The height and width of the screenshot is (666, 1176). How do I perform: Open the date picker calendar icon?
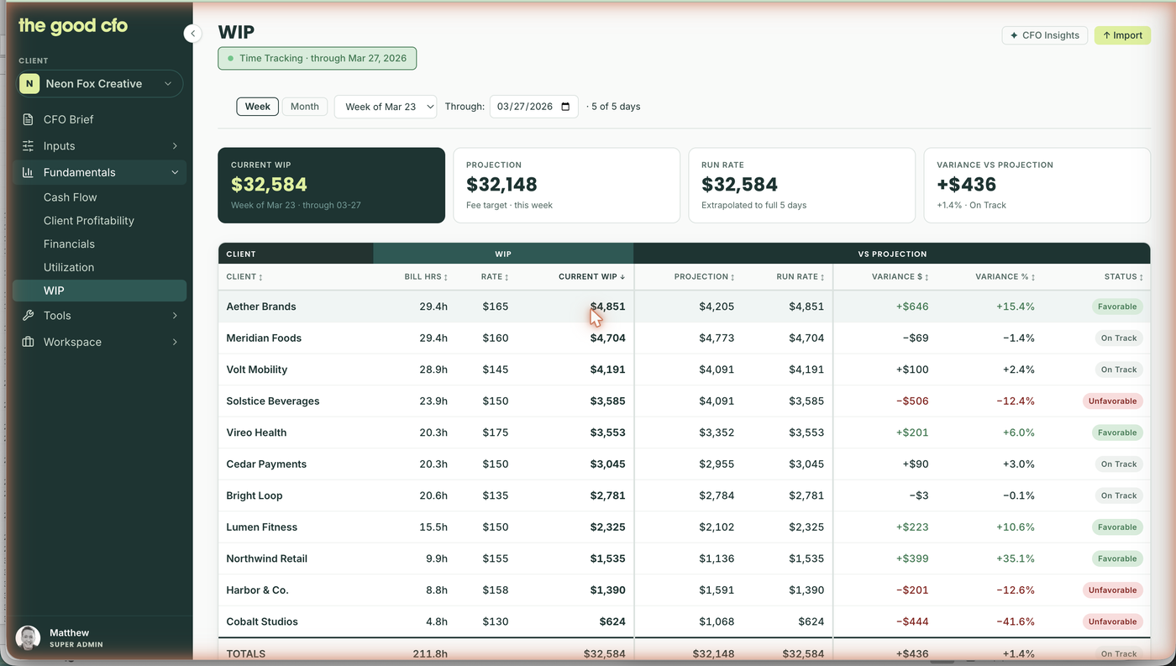point(565,107)
